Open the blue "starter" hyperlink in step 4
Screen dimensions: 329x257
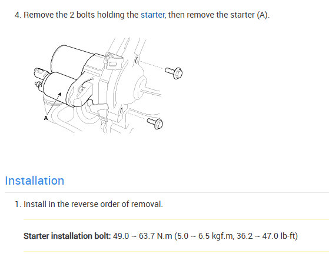[152, 15]
